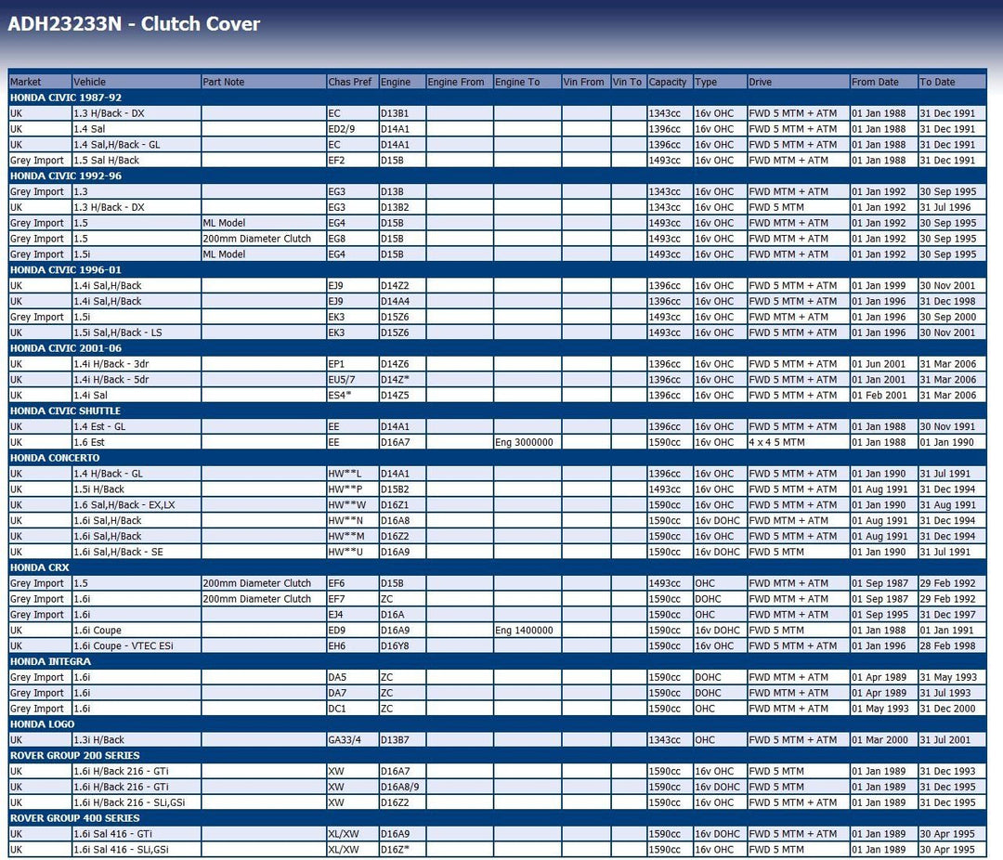This screenshot has height=860, width=1003.
Task: Click the 'Eng 3000000' engine-to cell
Action: (x=528, y=443)
